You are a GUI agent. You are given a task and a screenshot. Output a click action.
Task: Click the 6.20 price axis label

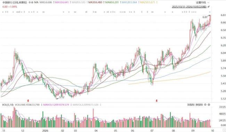tap(223, 45)
